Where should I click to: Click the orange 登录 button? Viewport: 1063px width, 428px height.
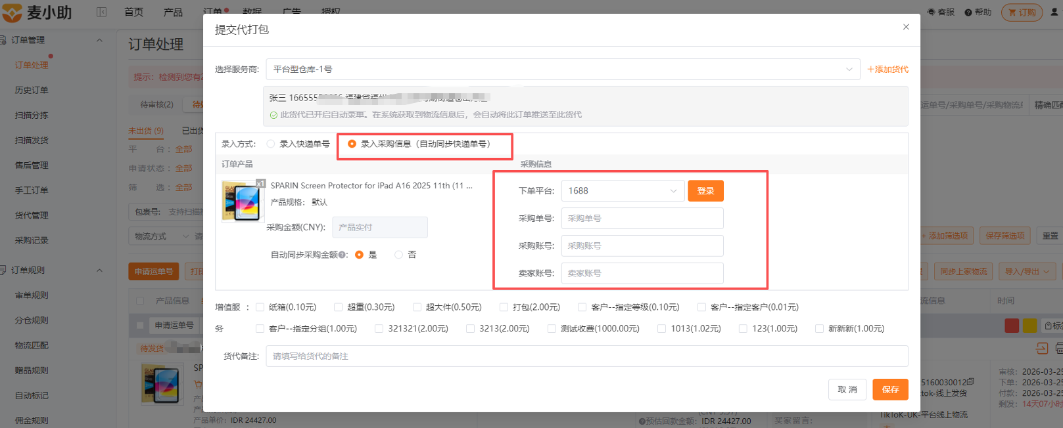(705, 191)
